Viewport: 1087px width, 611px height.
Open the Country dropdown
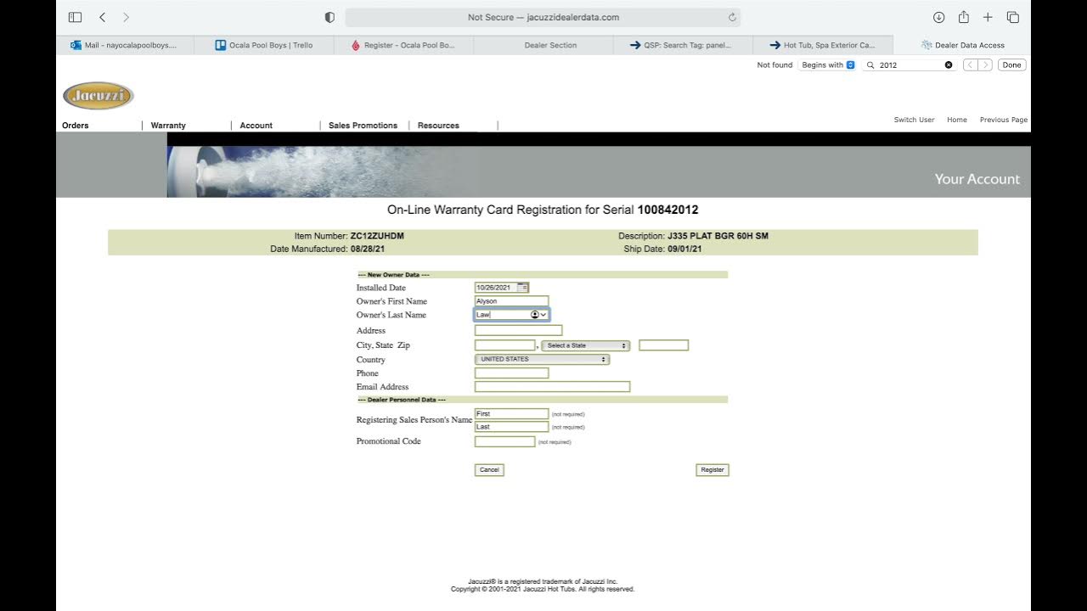pos(542,359)
